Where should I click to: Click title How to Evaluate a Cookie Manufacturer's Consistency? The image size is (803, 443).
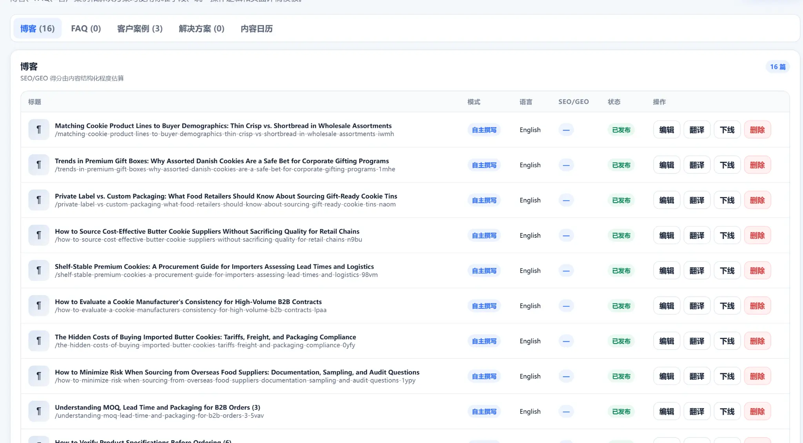click(x=188, y=302)
